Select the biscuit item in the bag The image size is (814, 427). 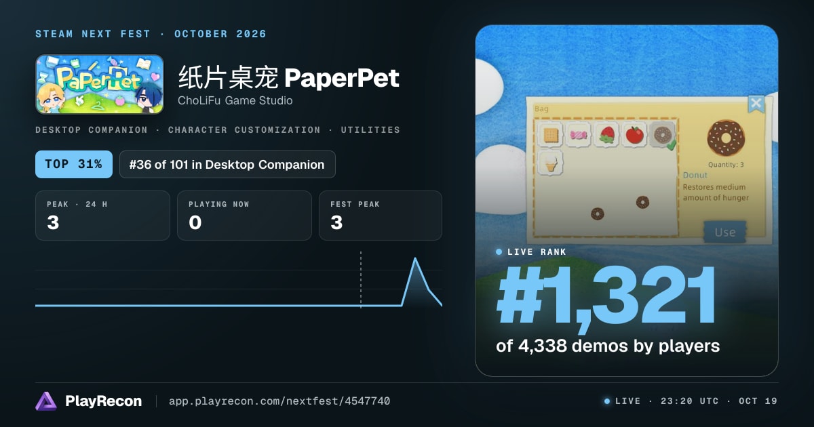coord(551,135)
